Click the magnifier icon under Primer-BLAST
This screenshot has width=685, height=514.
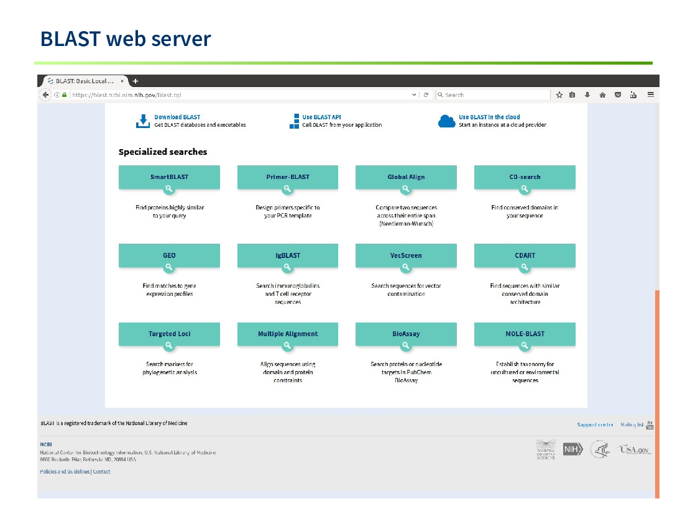click(x=287, y=189)
